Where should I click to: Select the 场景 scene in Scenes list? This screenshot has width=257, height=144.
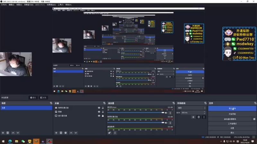coord(26,108)
